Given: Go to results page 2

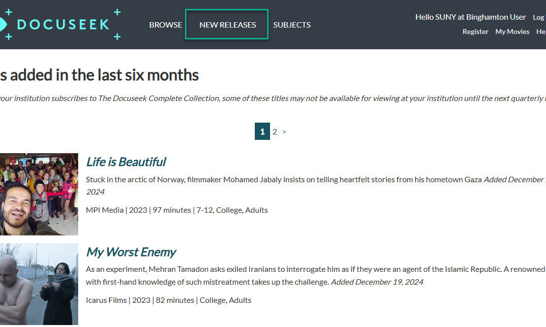Looking at the screenshot, I should (275, 131).
